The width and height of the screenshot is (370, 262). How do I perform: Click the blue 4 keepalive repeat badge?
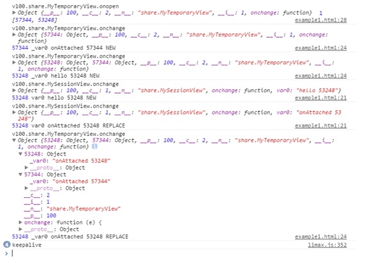coord(7,245)
